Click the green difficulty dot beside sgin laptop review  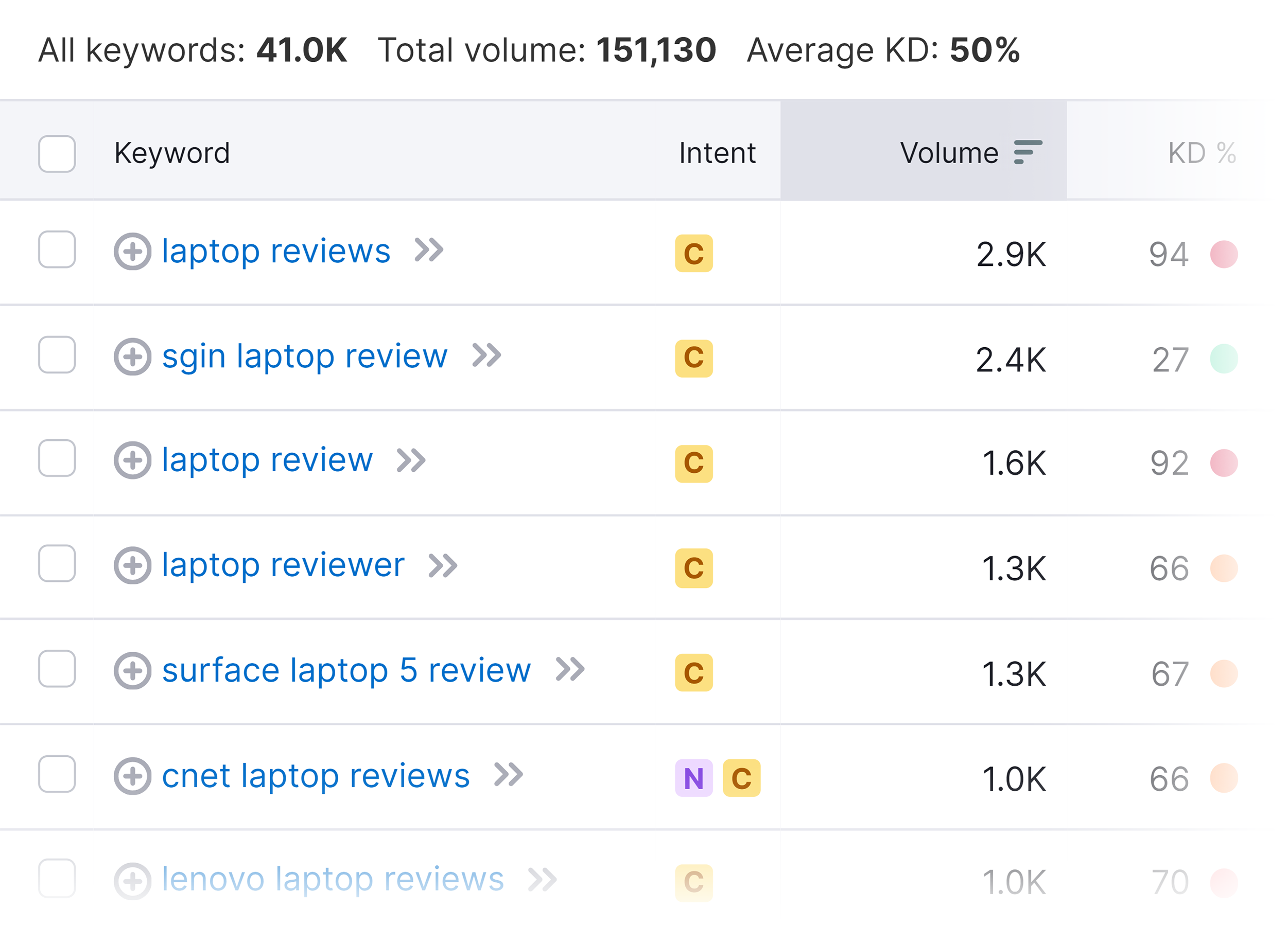(x=1224, y=360)
